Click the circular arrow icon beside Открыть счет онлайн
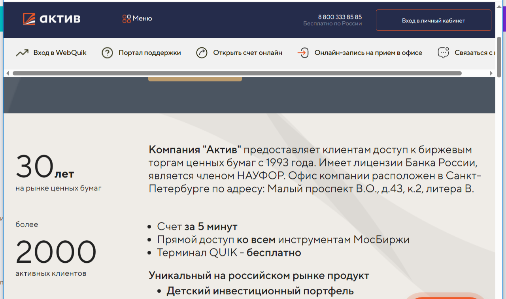This screenshot has height=299, width=506. point(202,52)
